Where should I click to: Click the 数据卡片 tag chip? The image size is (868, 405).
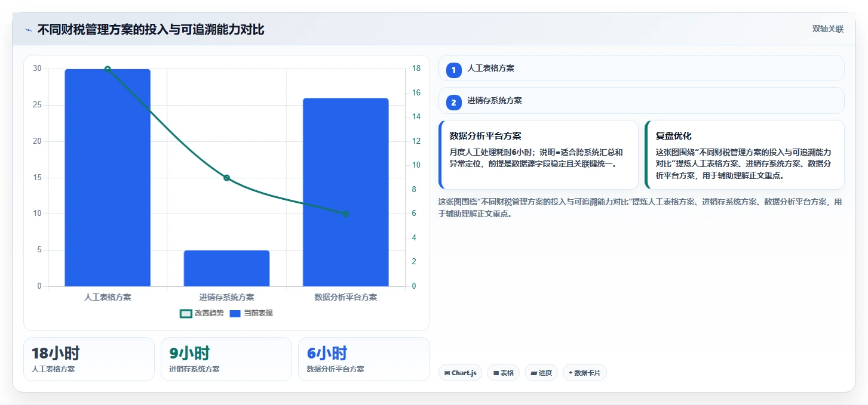585,373
